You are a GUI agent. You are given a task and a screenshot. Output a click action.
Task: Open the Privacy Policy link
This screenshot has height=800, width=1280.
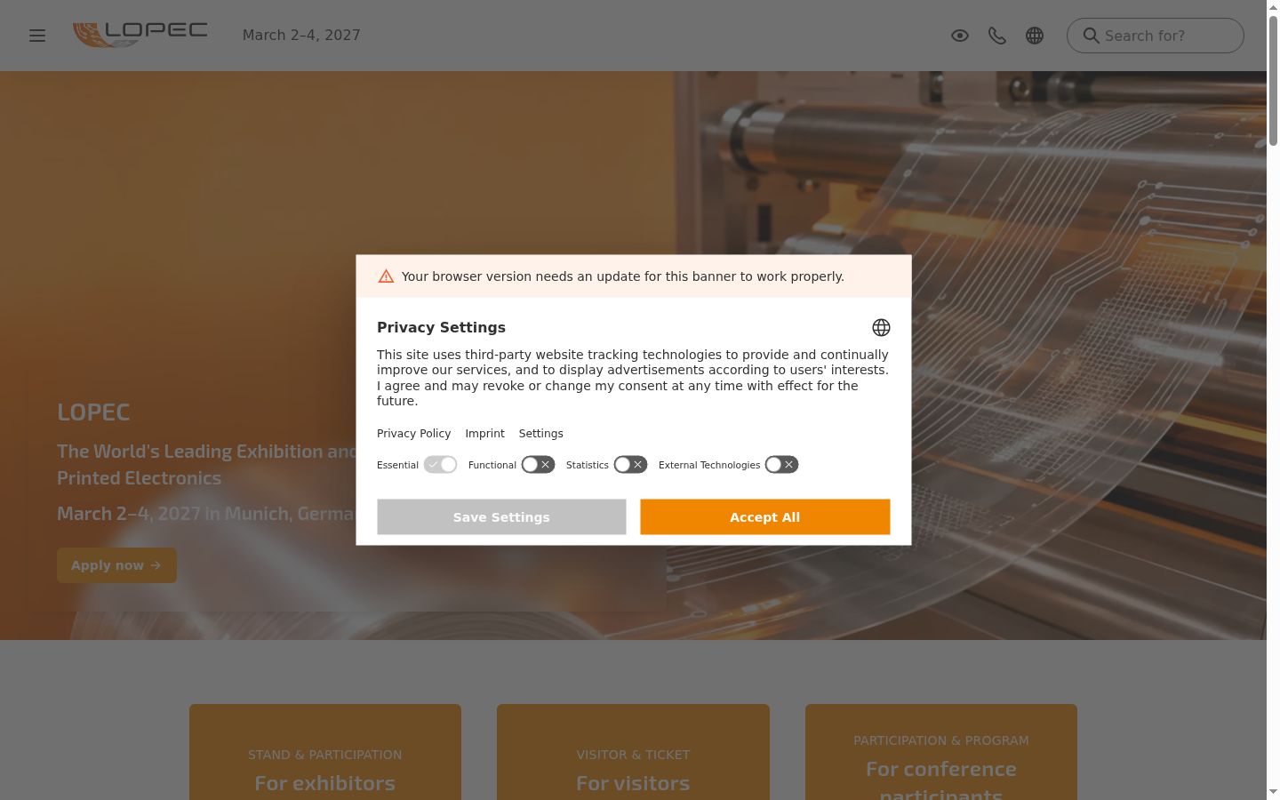point(413,434)
